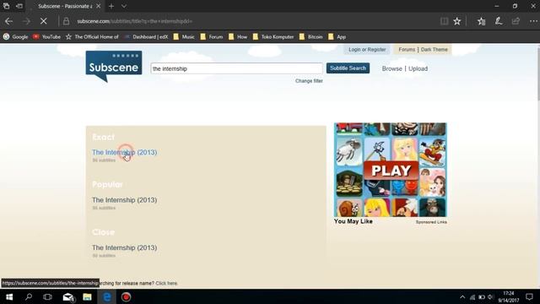Click the Subscene logo
Screen dimensions: 540x304
[x=114, y=66]
